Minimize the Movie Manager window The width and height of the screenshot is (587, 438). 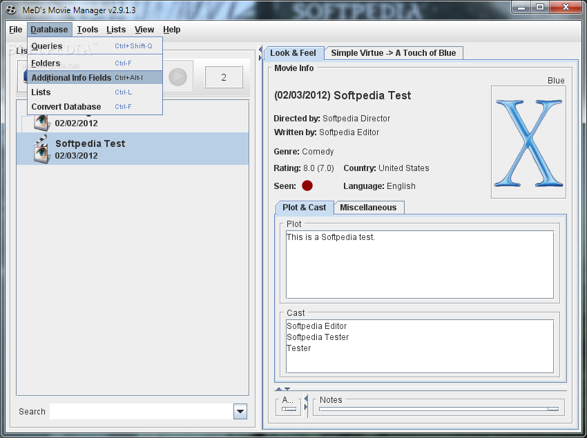522,8
